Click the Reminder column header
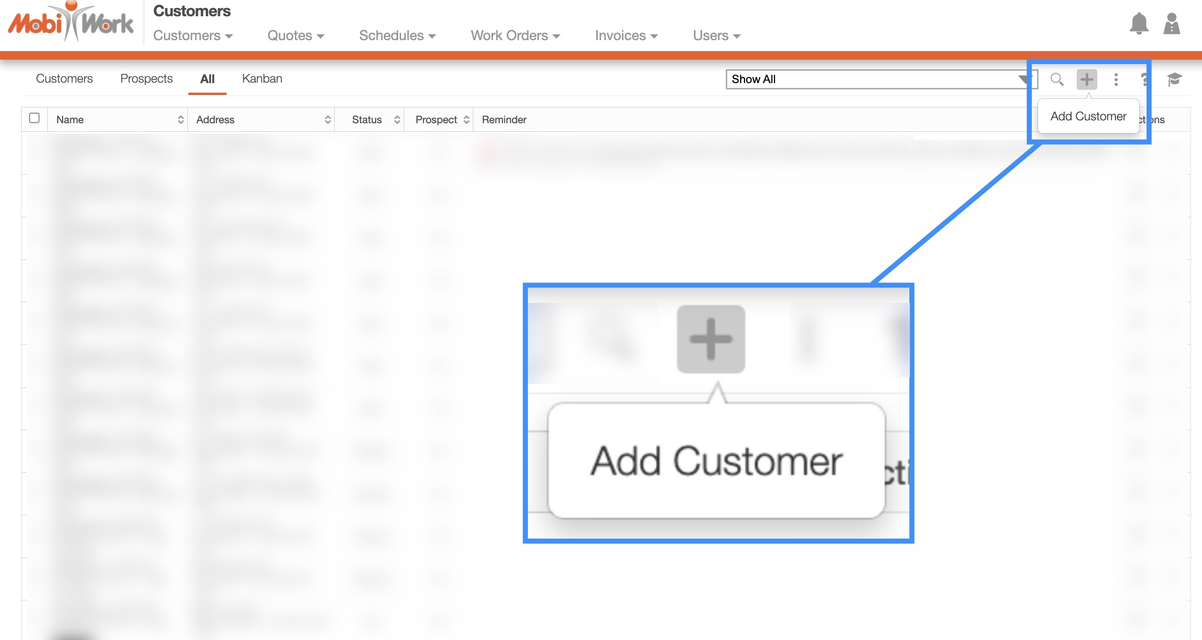 pos(504,119)
